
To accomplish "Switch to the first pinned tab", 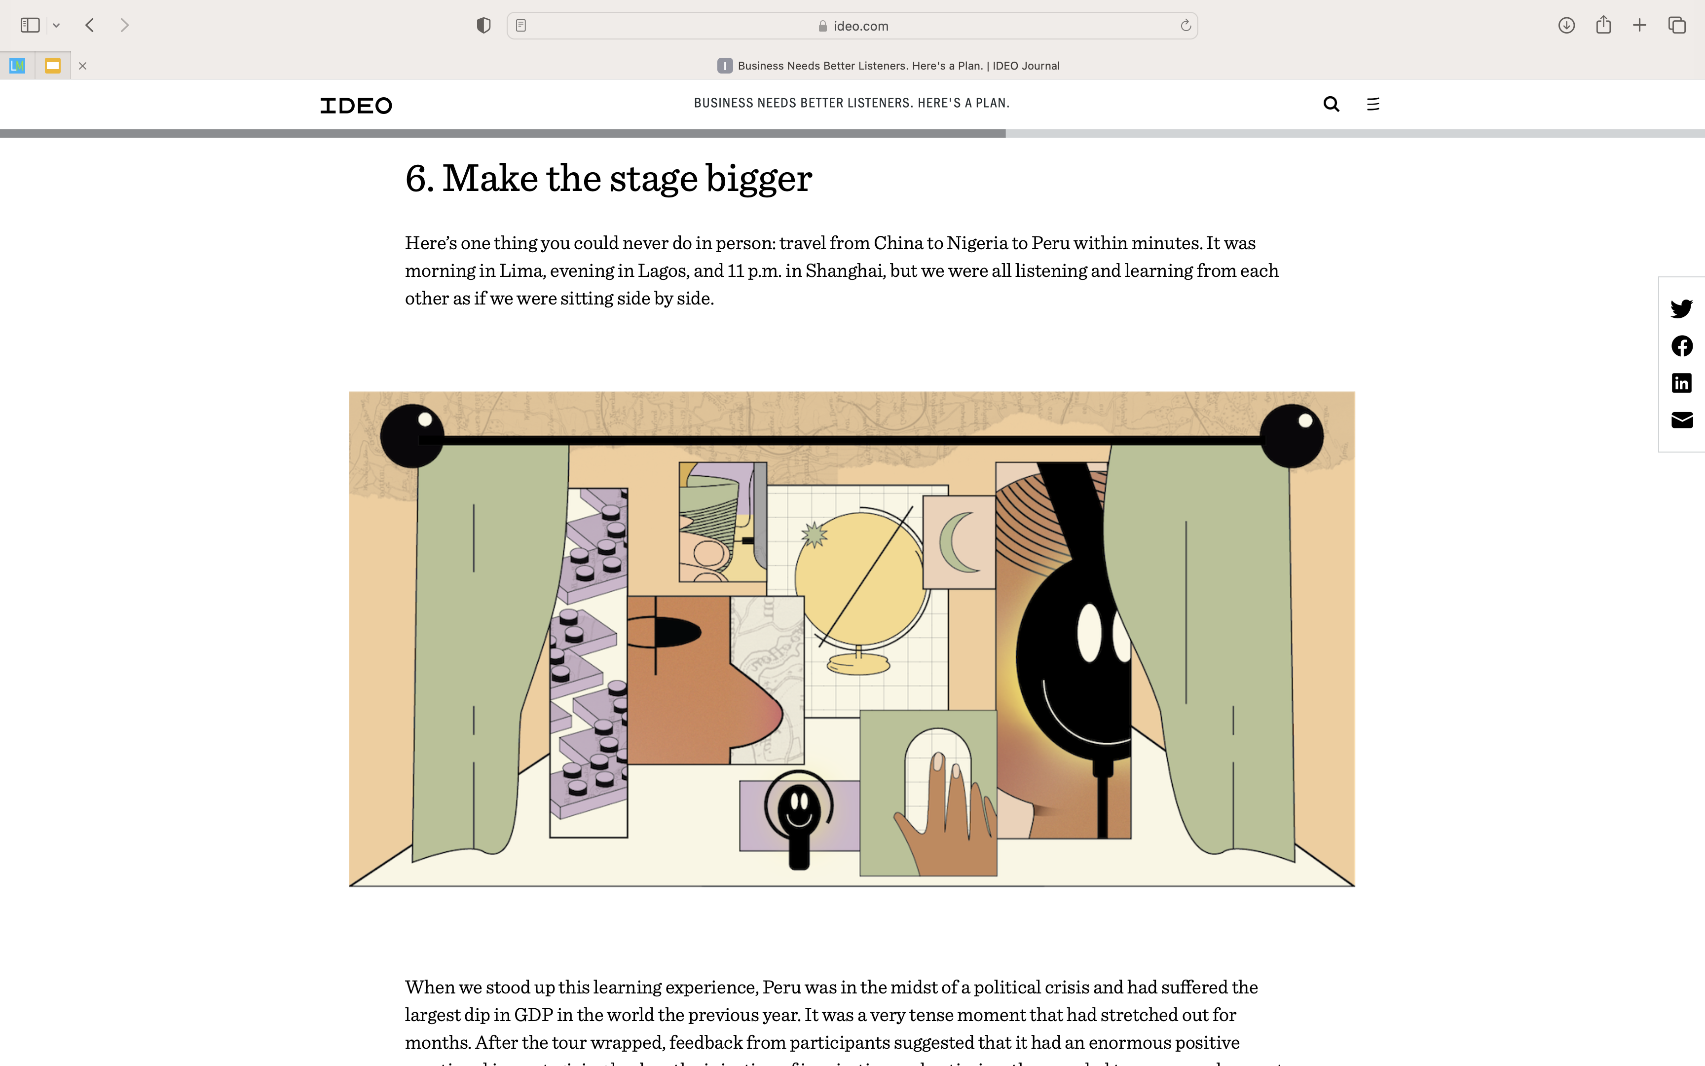I will point(18,66).
